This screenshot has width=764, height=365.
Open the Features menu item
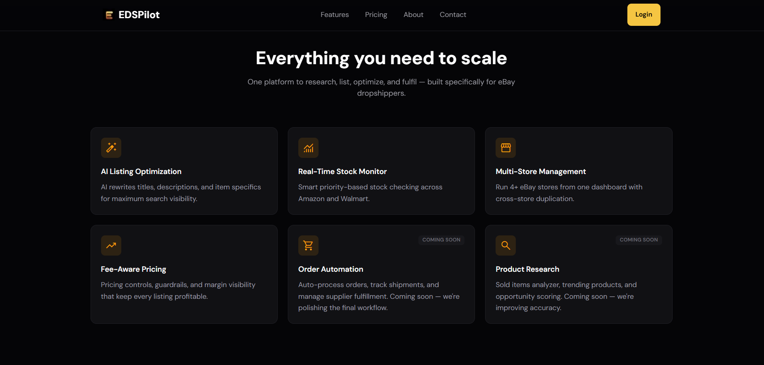pos(334,15)
